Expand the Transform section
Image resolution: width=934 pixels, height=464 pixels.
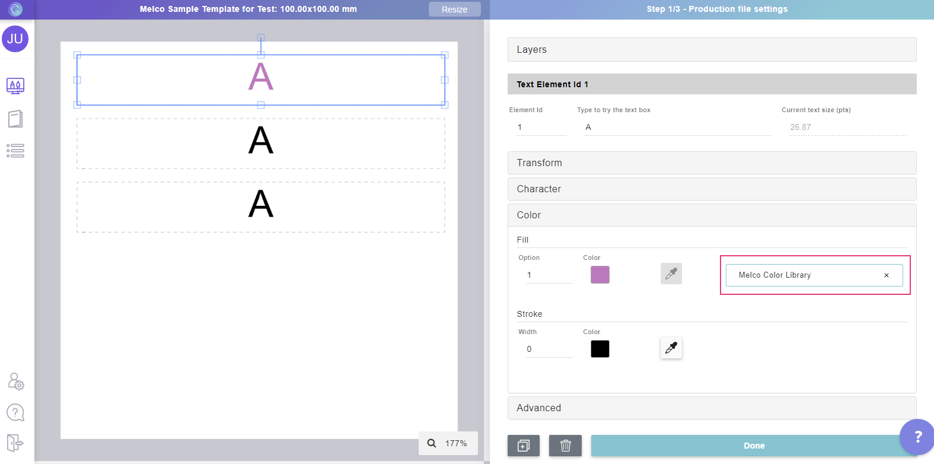712,163
